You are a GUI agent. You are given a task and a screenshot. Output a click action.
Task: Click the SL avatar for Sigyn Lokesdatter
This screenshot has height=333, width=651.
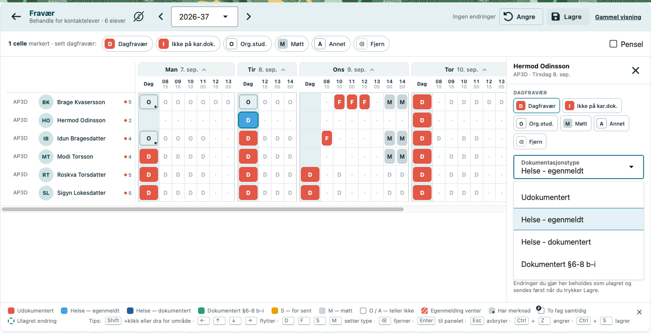[46, 193]
